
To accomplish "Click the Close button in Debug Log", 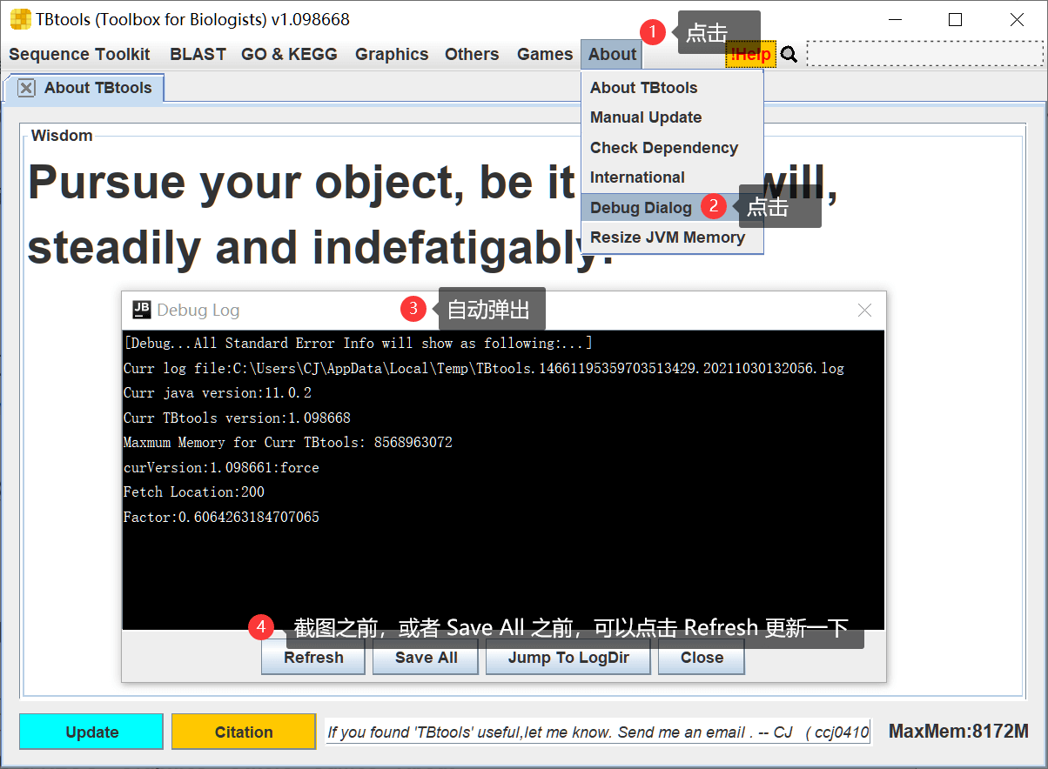I will pyautogui.click(x=702, y=658).
